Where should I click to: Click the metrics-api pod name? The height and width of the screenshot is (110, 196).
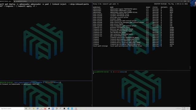pyautogui.click(x=122, y=29)
